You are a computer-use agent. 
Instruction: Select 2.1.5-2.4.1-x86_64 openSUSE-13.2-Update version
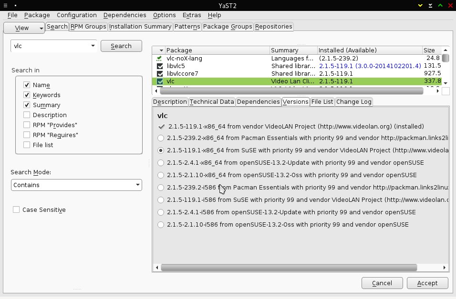tap(161, 163)
